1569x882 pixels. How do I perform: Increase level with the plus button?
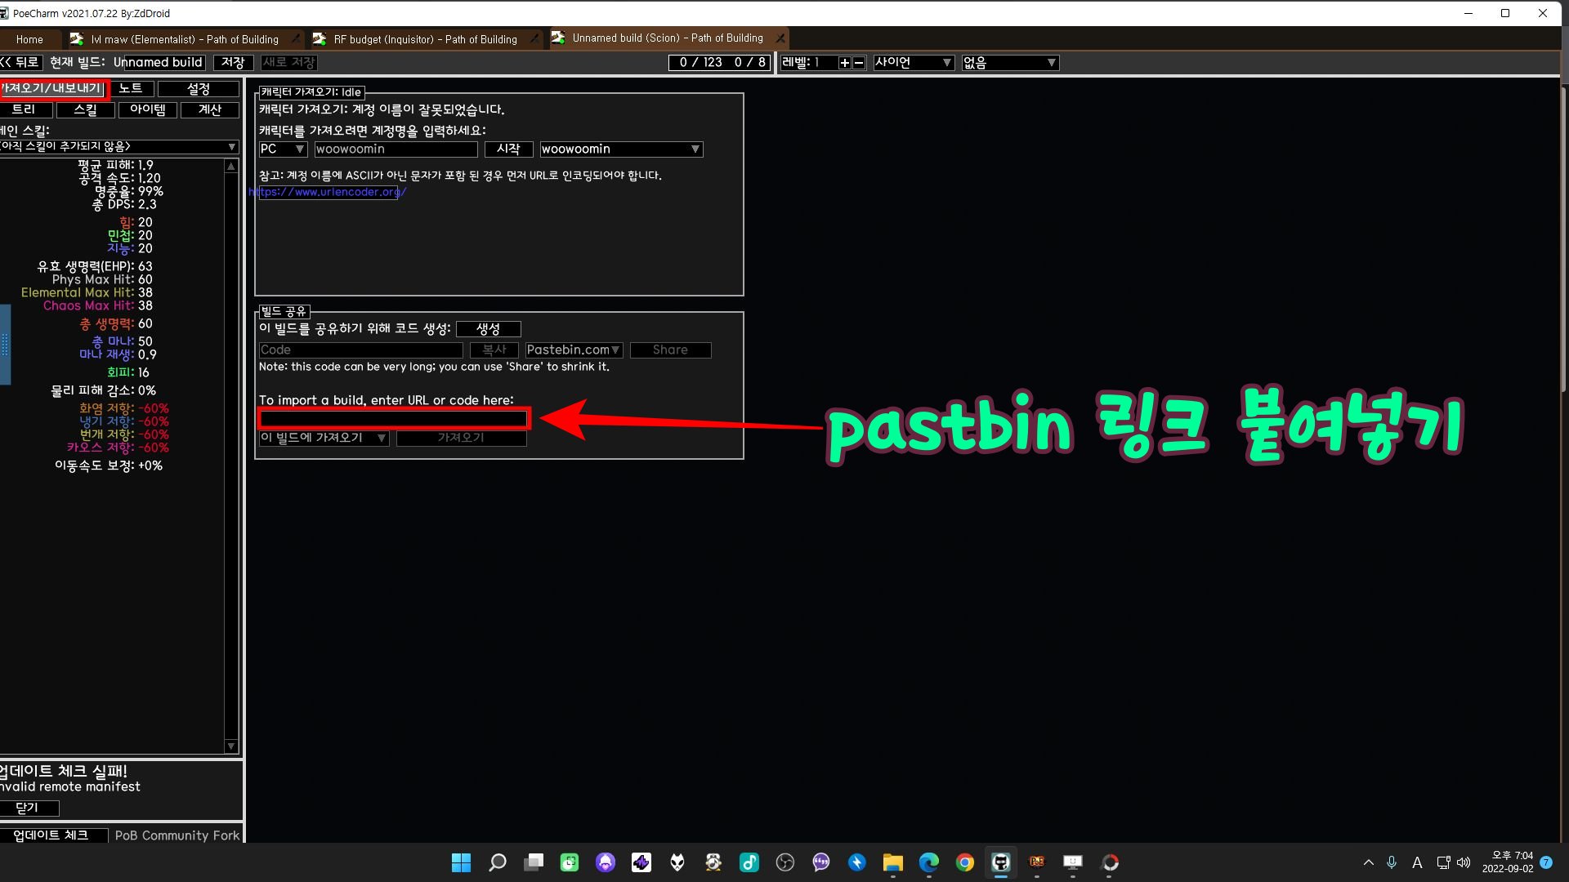tap(844, 63)
